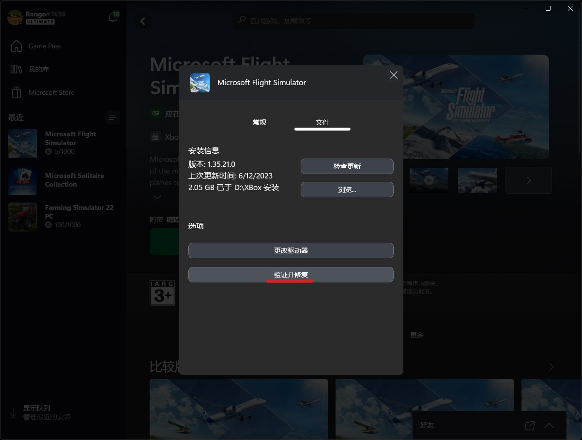The width and height of the screenshot is (582, 440).
Task: Click the 2.05 GB install location text
Action: [234, 188]
